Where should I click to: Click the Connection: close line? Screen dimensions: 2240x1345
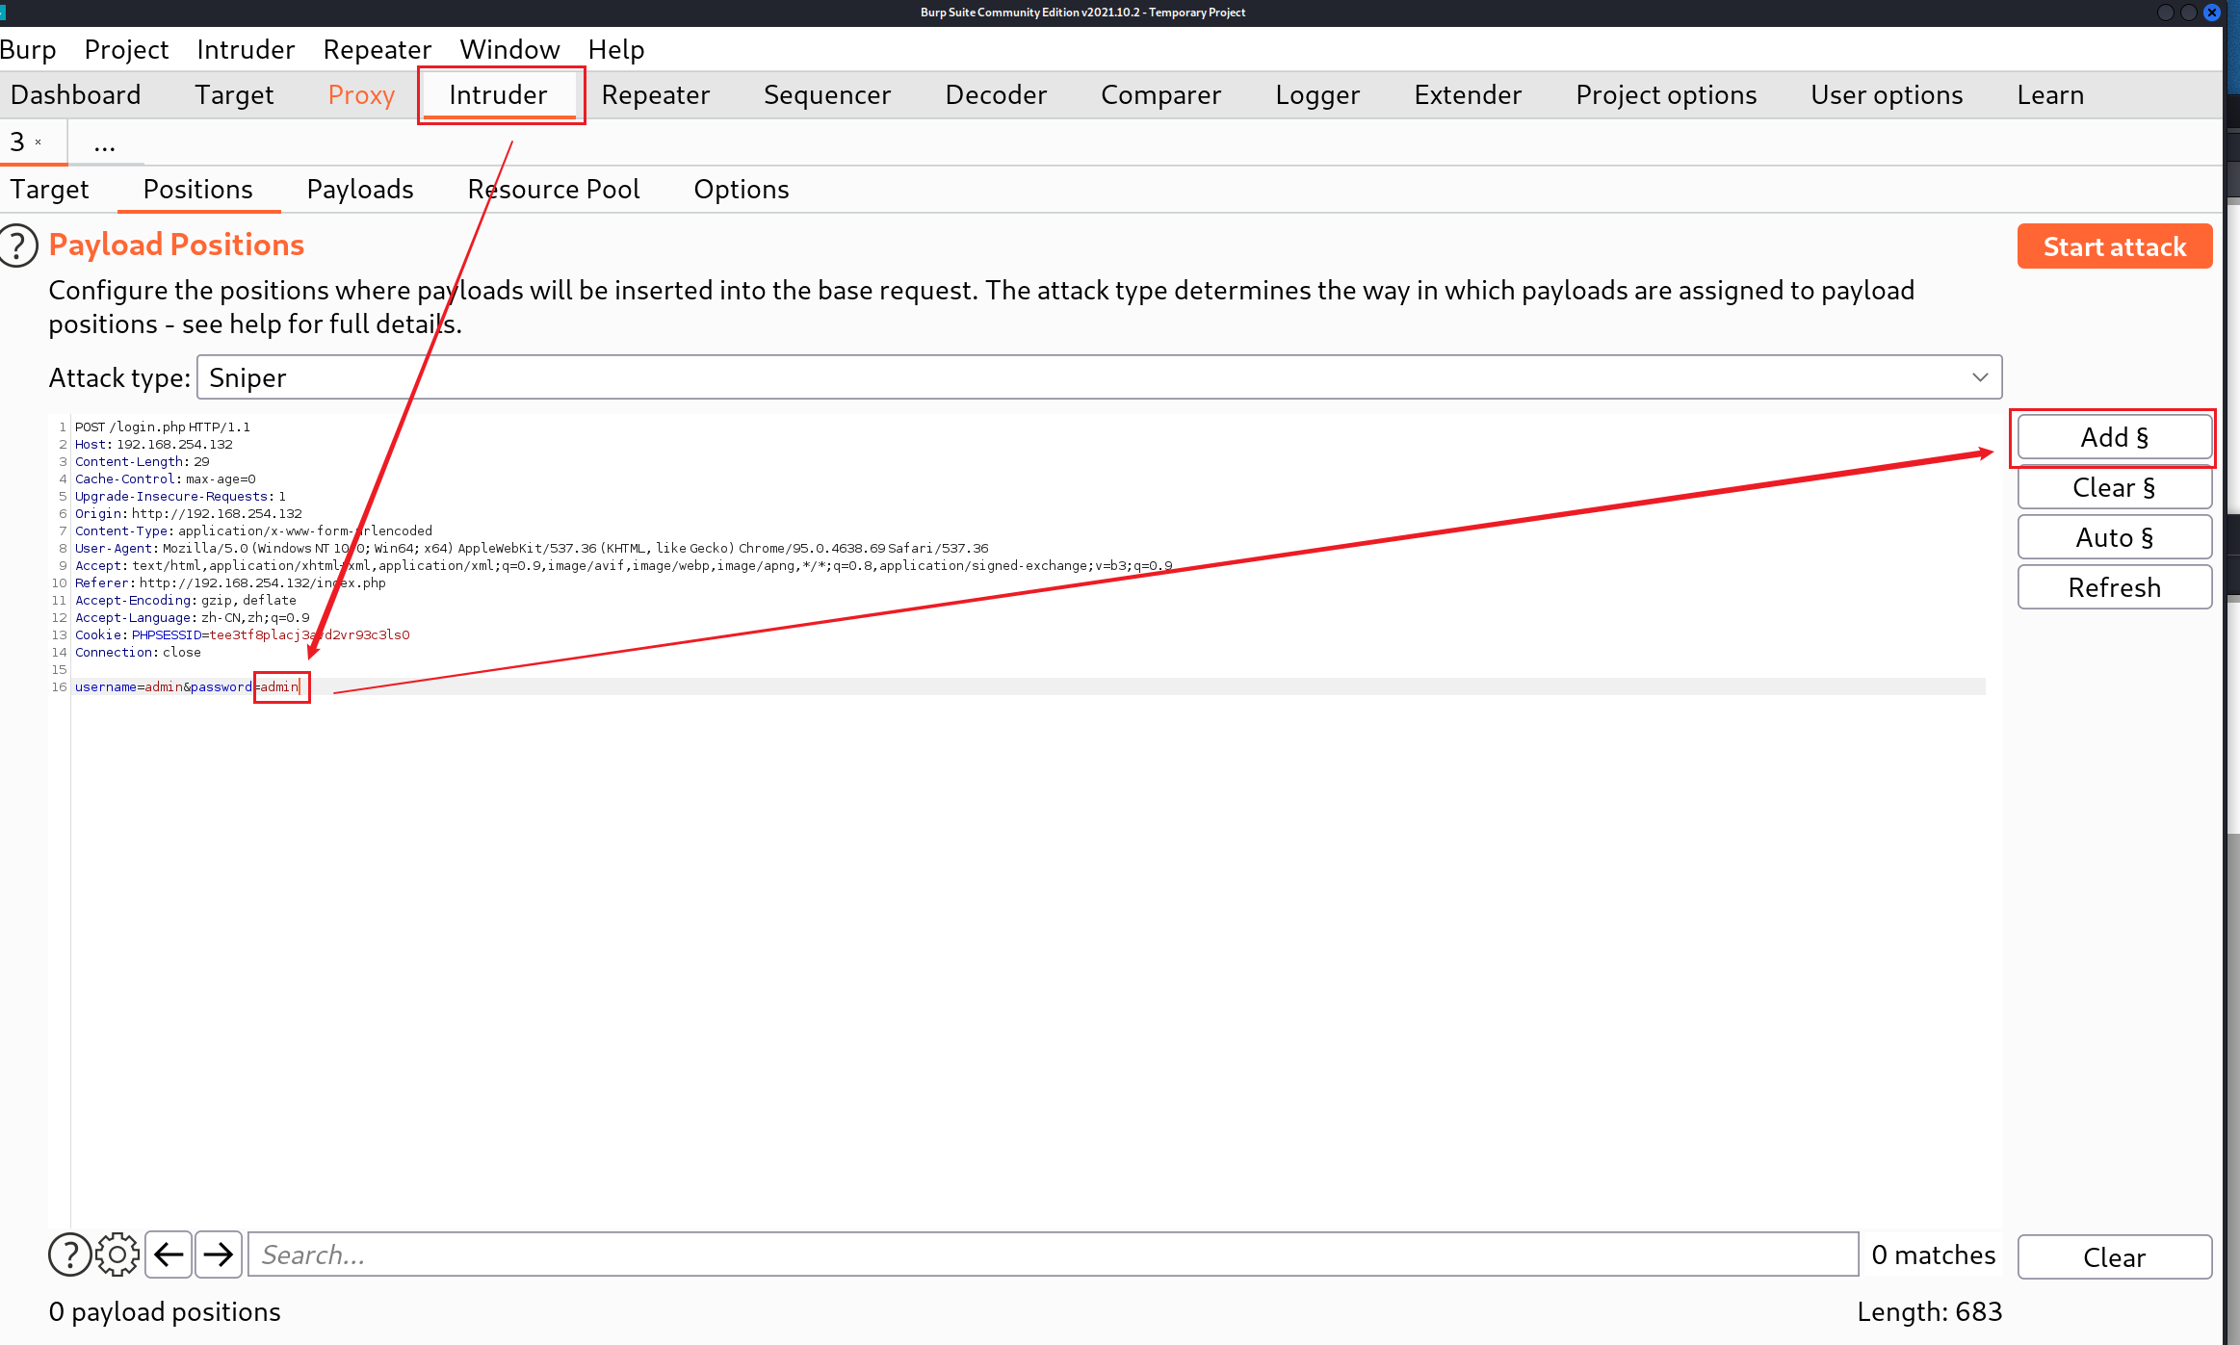tap(139, 652)
